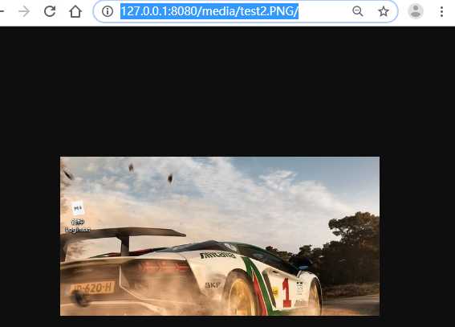Reload the page with the refresh icon
Viewport: 455px width, 327px height.
[x=50, y=11]
